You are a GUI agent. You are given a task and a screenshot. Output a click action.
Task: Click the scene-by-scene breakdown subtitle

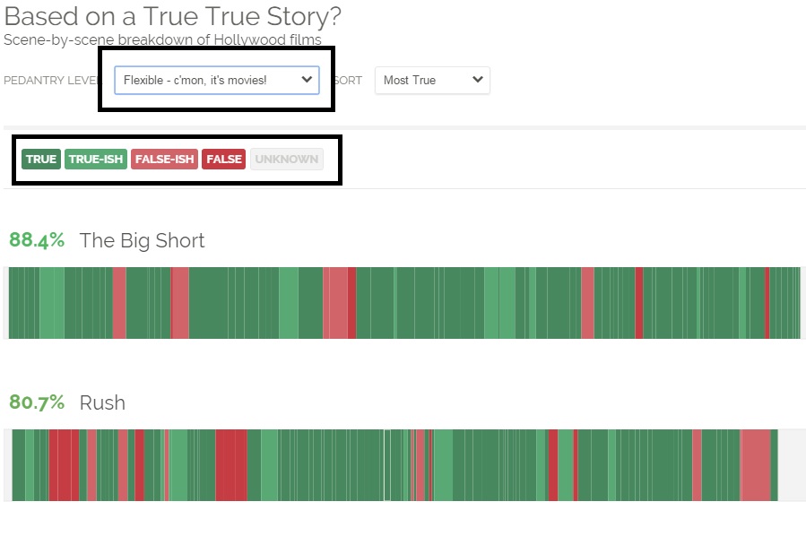click(162, 39)
